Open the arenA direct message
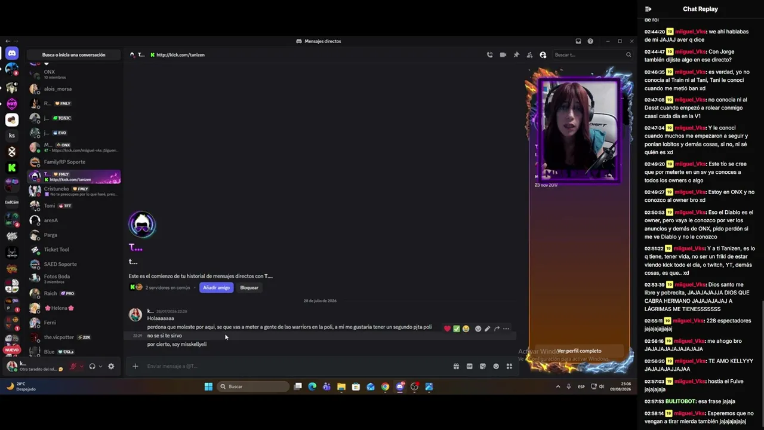Screen dimensions: 764x430 click(x=73, y=220)
